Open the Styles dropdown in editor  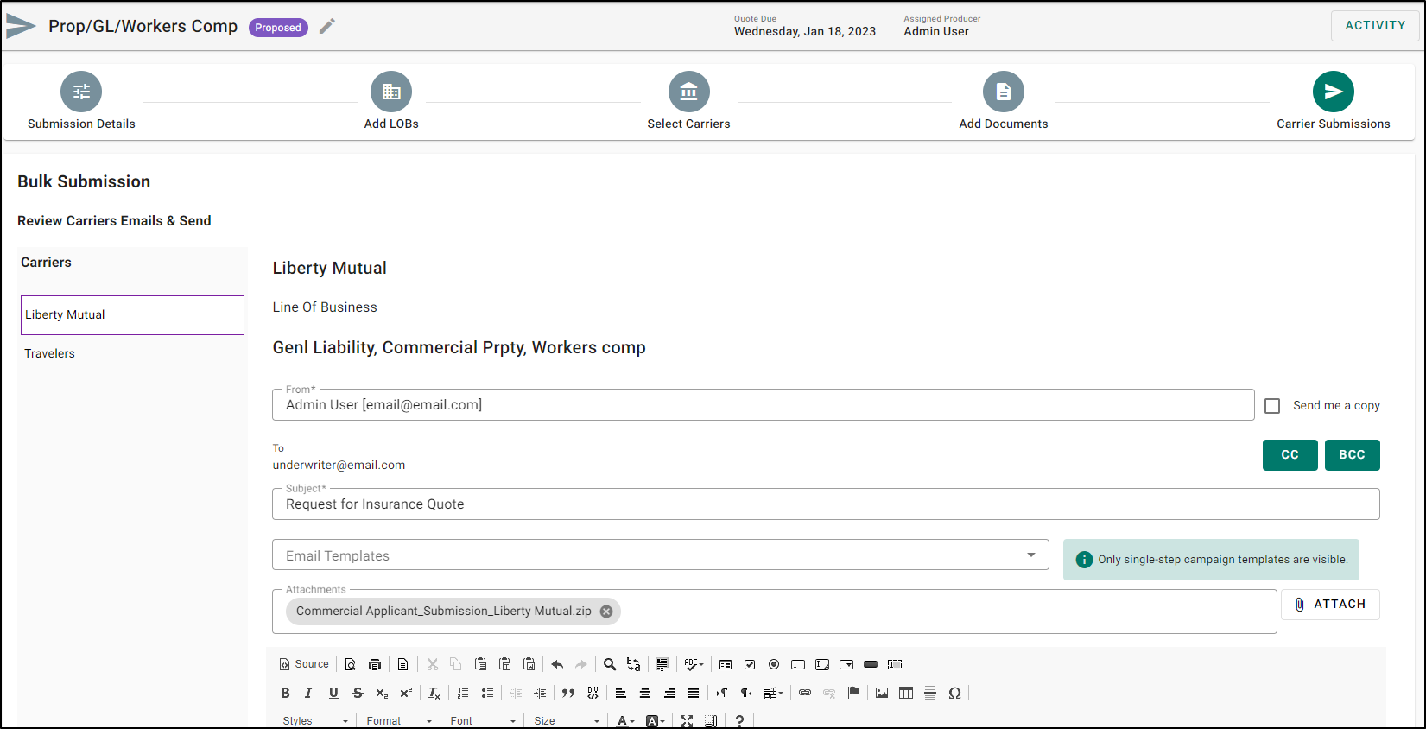[314, 720]
